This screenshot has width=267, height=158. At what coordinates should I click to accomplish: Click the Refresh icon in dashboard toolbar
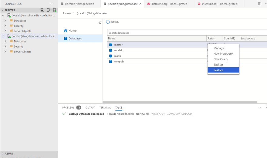(108, 22)
